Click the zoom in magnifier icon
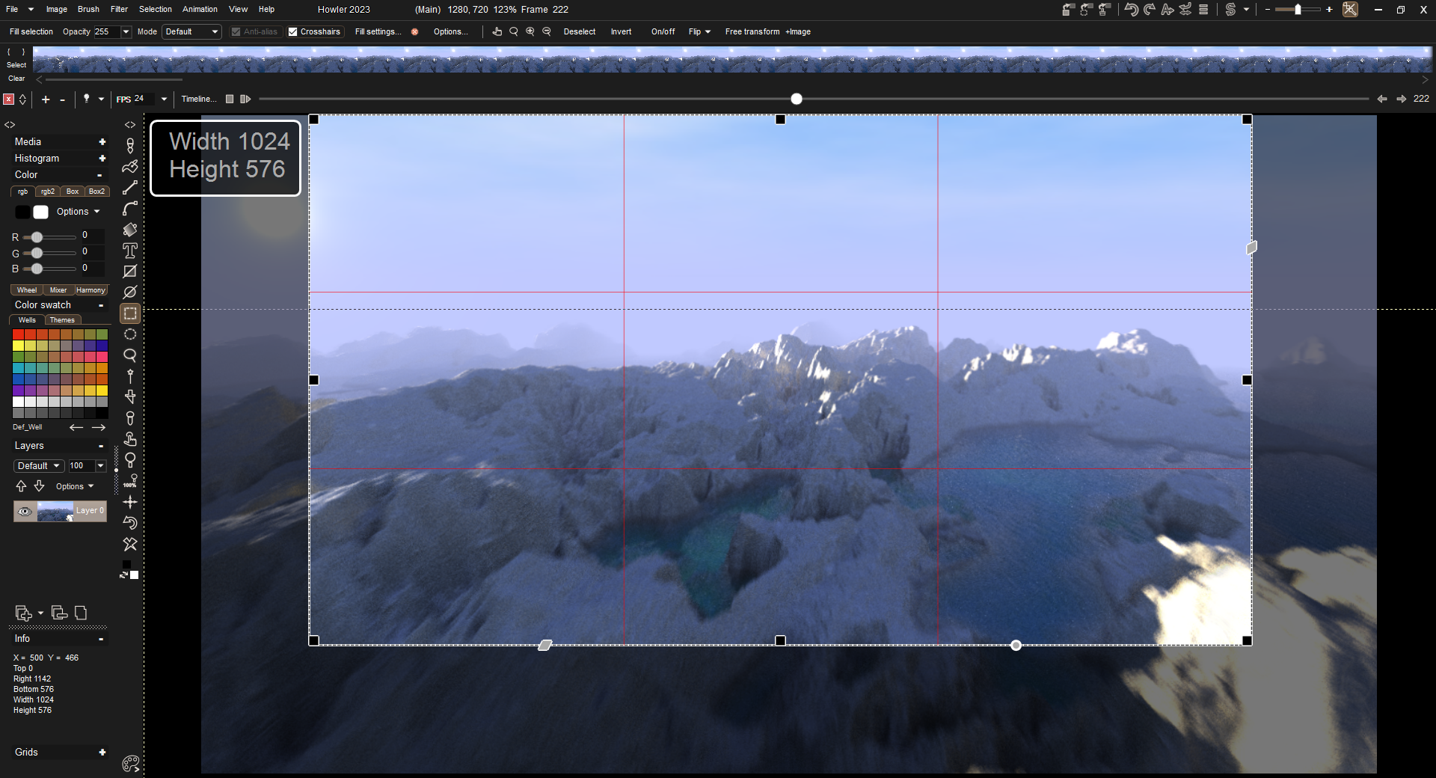The image size is (1436, 778). click(x=530, y=31)
